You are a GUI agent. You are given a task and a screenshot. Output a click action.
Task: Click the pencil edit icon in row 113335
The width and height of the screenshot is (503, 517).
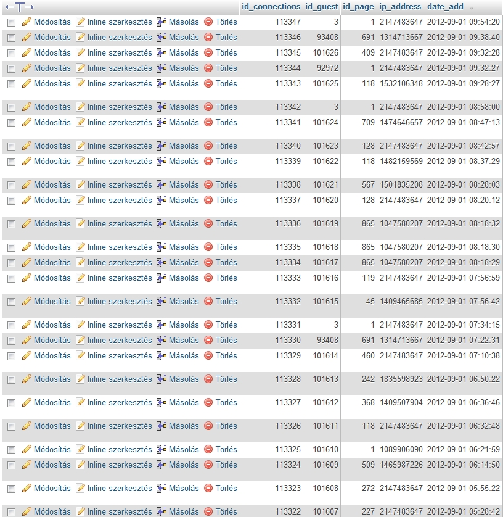[x=27, y=247]
